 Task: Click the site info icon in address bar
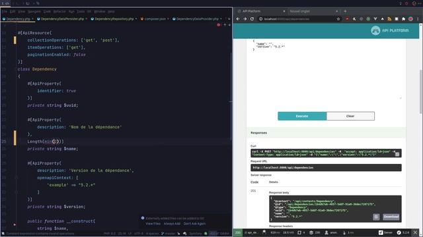[x=260, y=19]
